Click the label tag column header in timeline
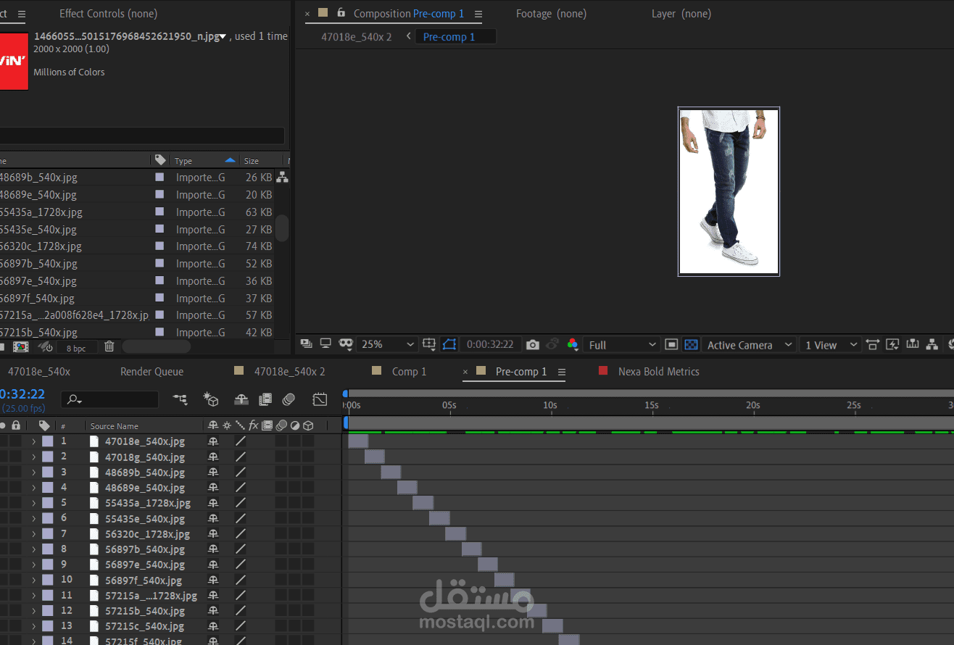The image size is (954, 645). 44,425
